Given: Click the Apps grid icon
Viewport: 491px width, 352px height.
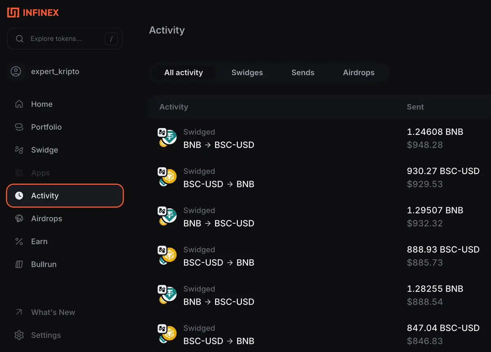Looking at the screenshot, I should (19, 173).
